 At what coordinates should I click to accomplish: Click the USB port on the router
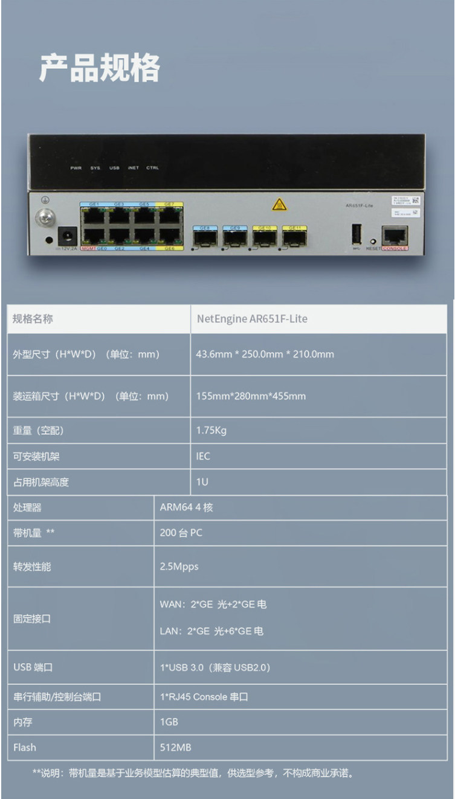(x=357, y=234)
